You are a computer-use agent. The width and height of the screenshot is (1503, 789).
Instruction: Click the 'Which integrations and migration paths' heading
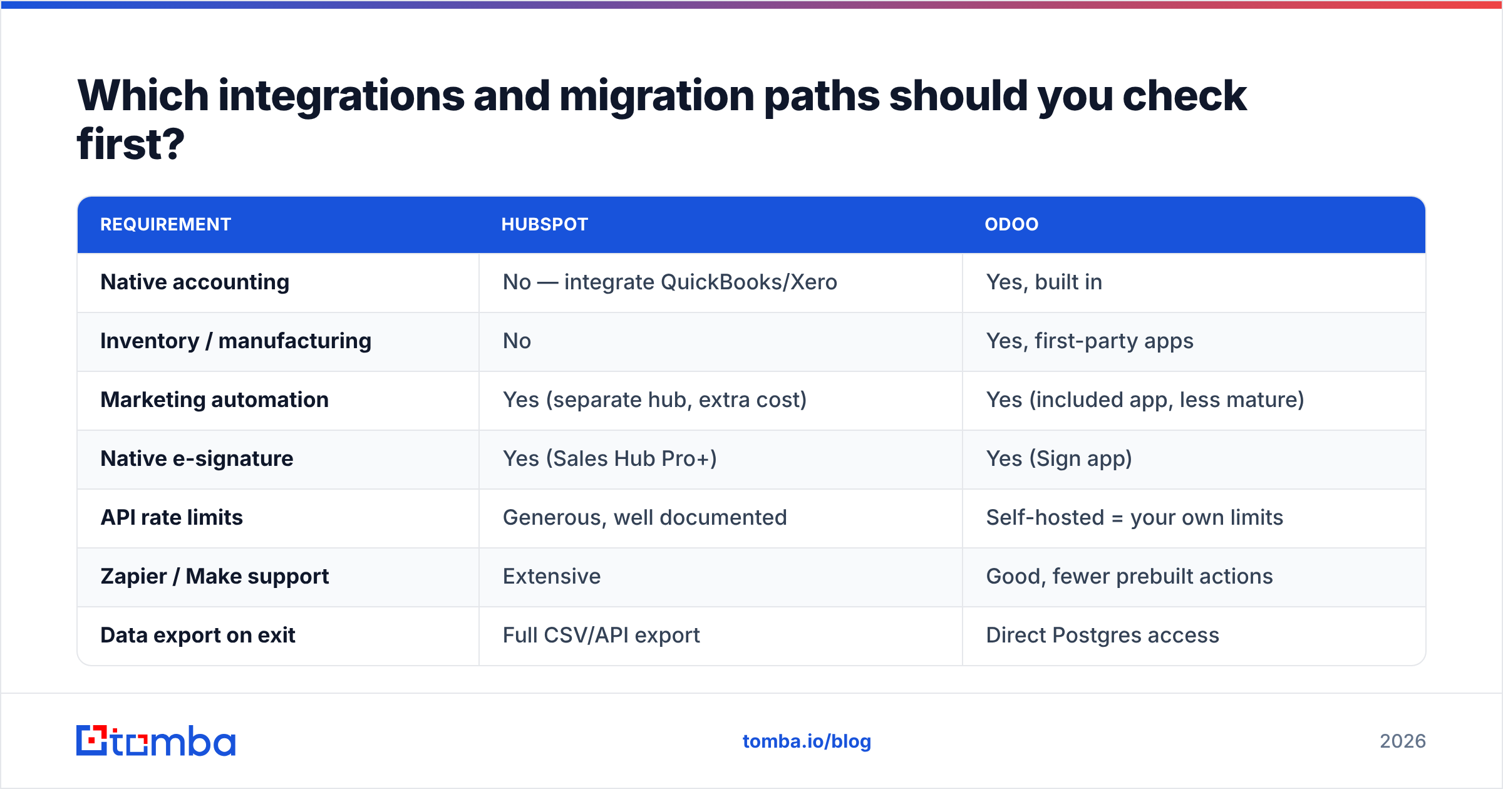click(662, 119)
